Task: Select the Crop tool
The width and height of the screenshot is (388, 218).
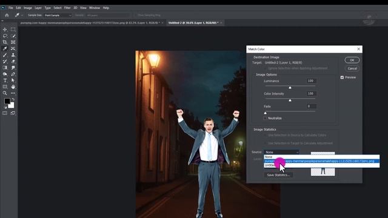Action: tap(5, 42)
